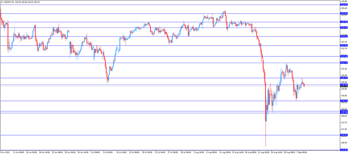Click the 2 Sep 00:00 time label
Screen dimensions: 348x154
(302, 153)
